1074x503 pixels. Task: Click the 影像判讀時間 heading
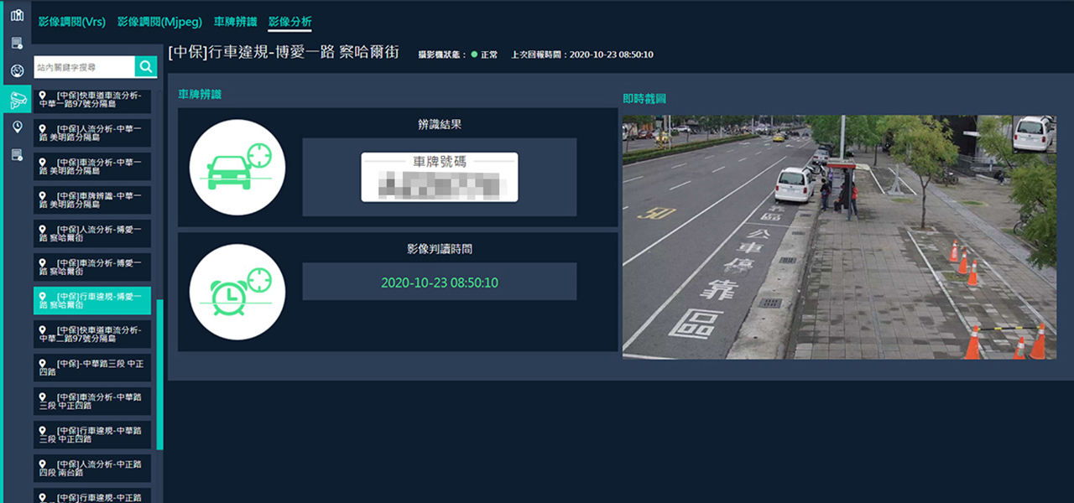(x=440, y=249)
